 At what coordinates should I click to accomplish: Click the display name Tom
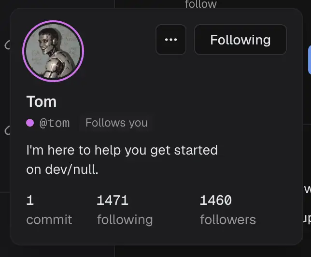coord(42,101)
